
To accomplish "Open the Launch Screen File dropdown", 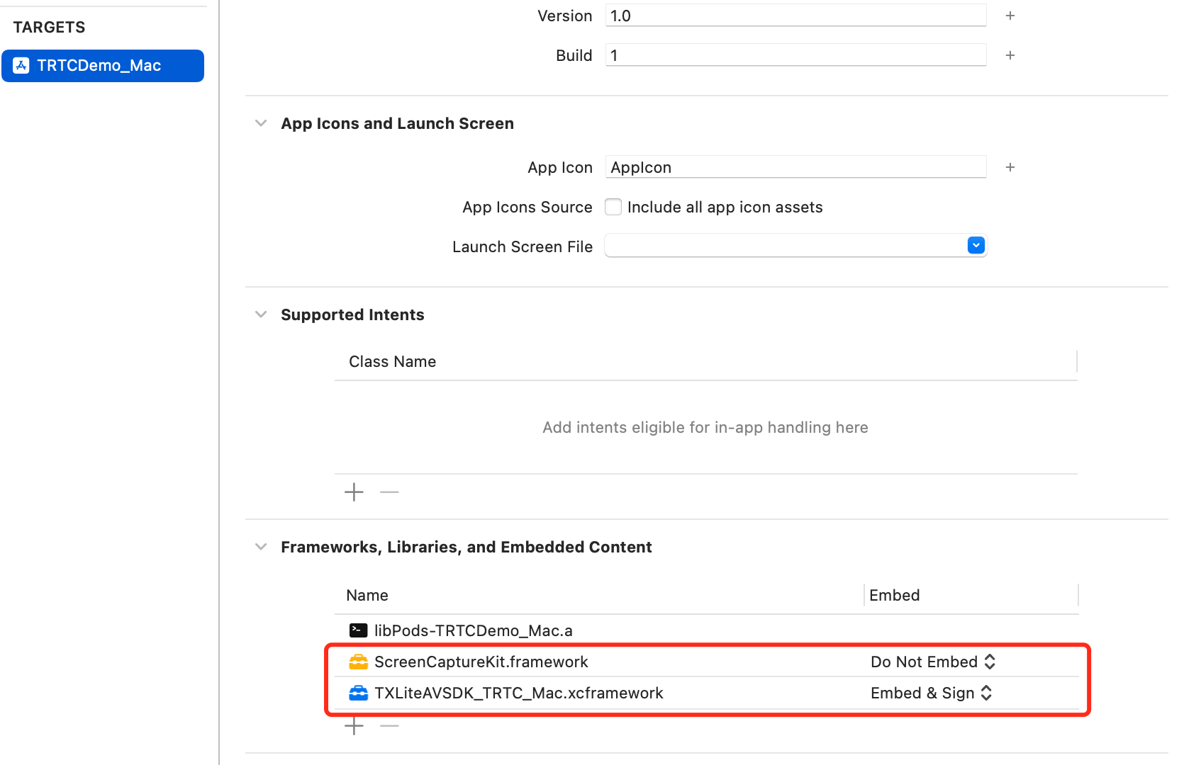I will [976, 246].
